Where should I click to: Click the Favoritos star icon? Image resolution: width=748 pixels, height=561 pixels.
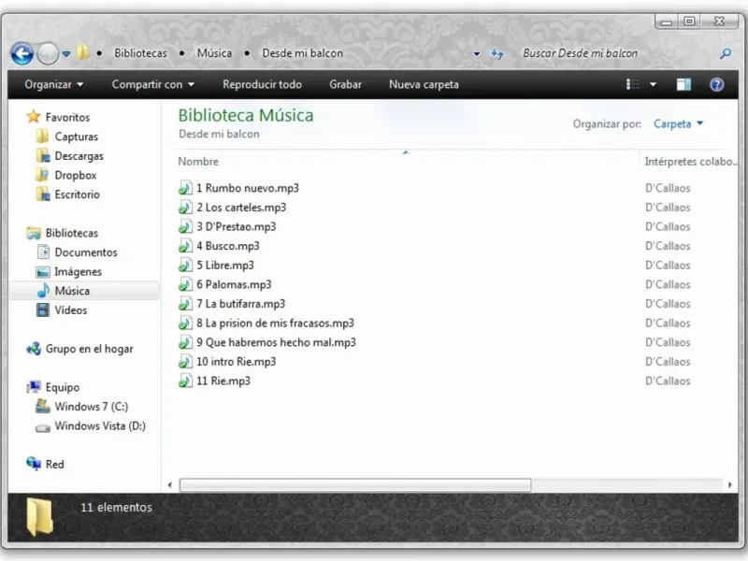34,116
